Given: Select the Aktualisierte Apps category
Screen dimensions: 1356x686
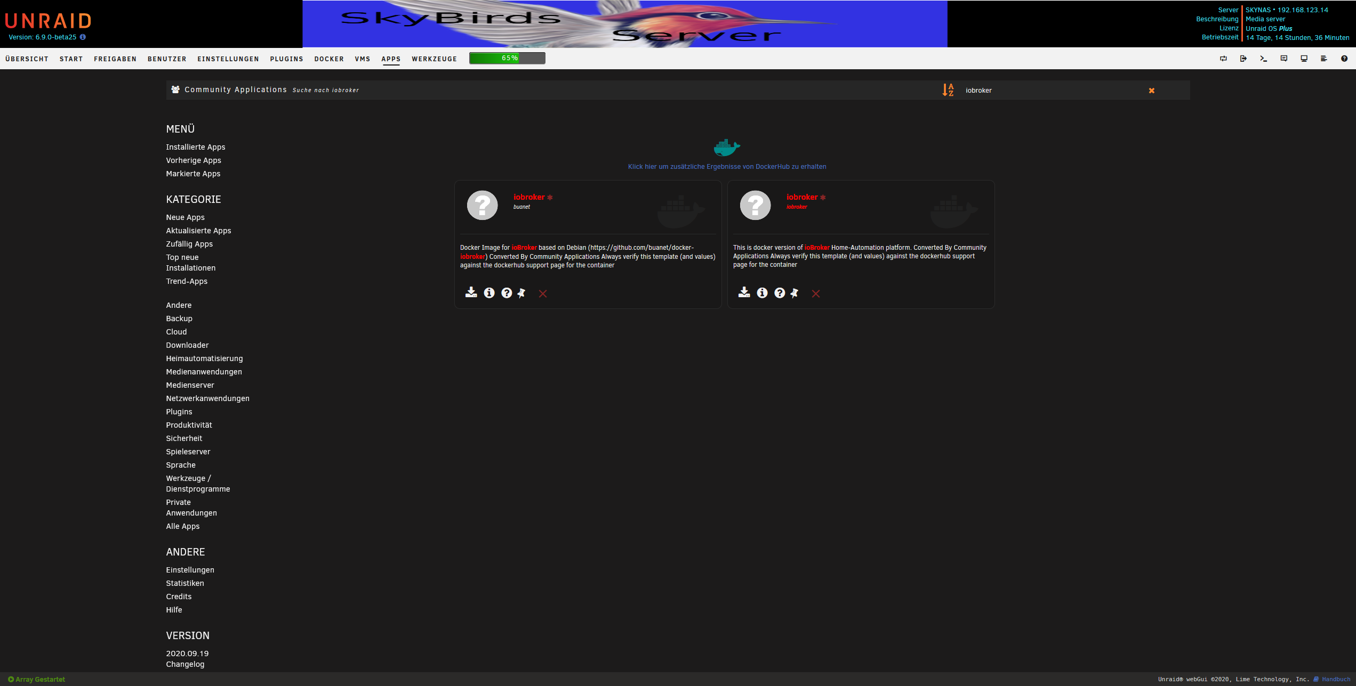Looking at the screenshot, I should click(198, 231).
